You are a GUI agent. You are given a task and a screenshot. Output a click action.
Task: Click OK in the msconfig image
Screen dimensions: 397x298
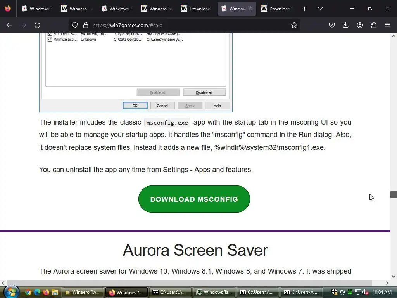click(x=135, y=106)
